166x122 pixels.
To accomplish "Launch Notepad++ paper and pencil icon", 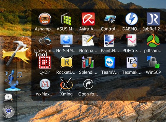I will click(89, 41).
